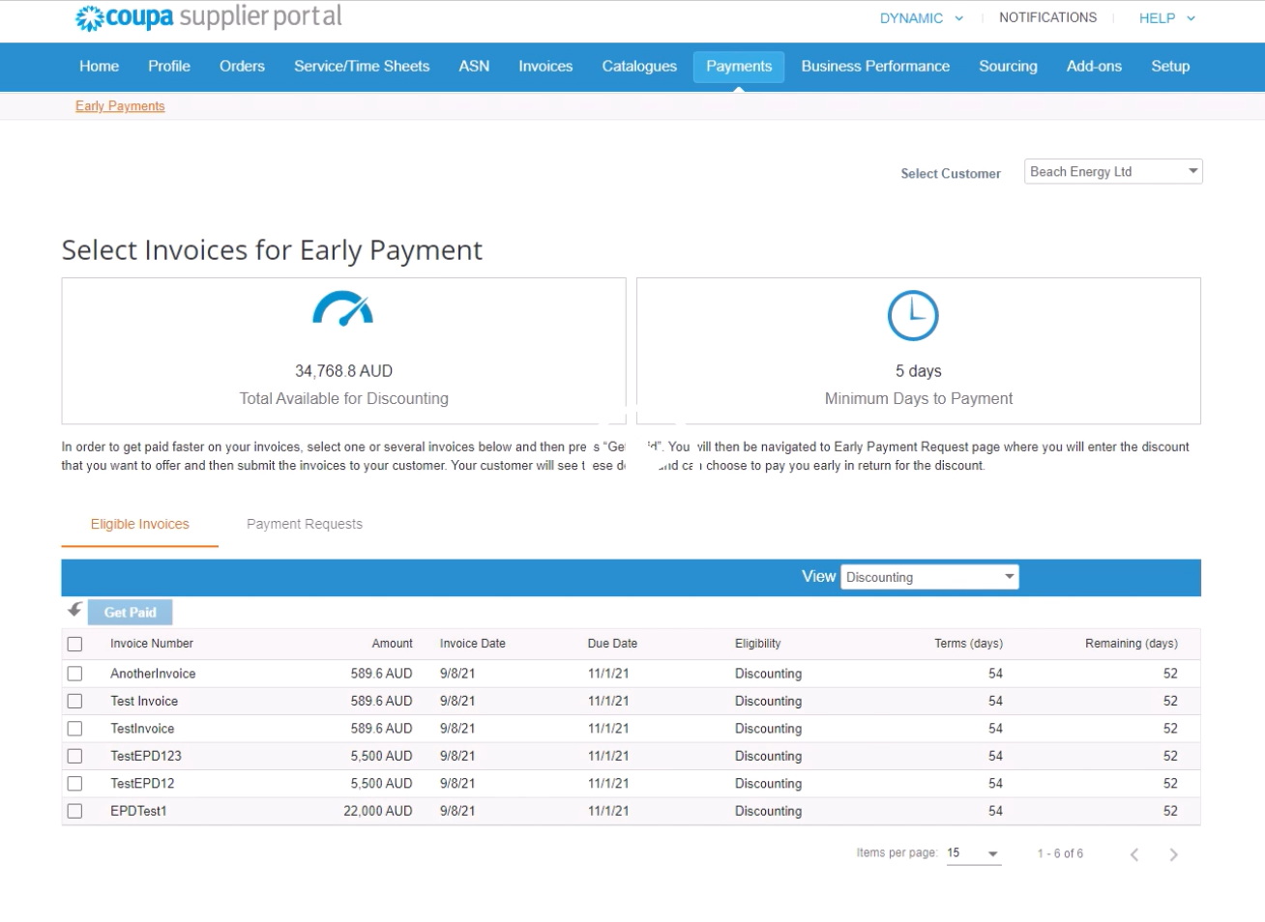The image size is (1265, 922).
Task: Sort by Remaining (days) column header
Action: click(1132, 644)
